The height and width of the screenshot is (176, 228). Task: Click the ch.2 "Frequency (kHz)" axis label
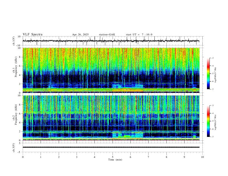click(x=16, y=114)
